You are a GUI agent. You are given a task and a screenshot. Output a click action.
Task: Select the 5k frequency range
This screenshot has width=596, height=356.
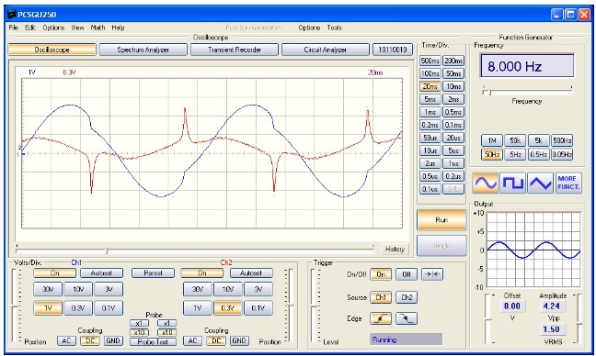[539, 140]
